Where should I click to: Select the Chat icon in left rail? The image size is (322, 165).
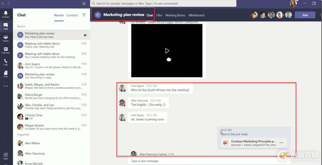click(6, 26)
